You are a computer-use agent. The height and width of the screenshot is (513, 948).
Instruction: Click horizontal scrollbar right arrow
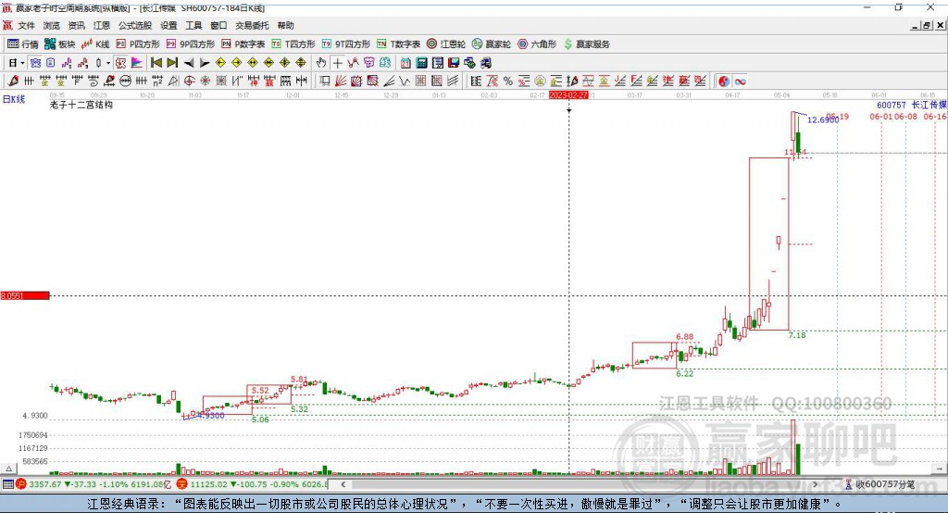[x=815, y=484]
